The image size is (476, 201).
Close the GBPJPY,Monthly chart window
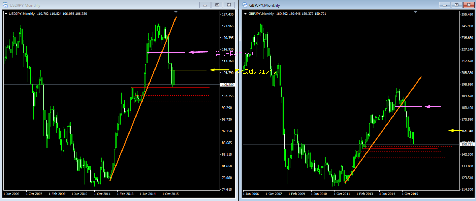(468, 5)
